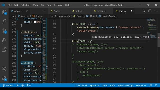This screenshot has width=160, height=90.
Task: Click line number 23 in Quiz.js
Action: click(54, 41)
